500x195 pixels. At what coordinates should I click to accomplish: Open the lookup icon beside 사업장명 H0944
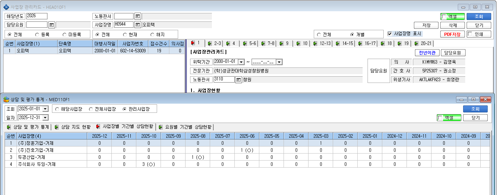(x=138, y=25)
